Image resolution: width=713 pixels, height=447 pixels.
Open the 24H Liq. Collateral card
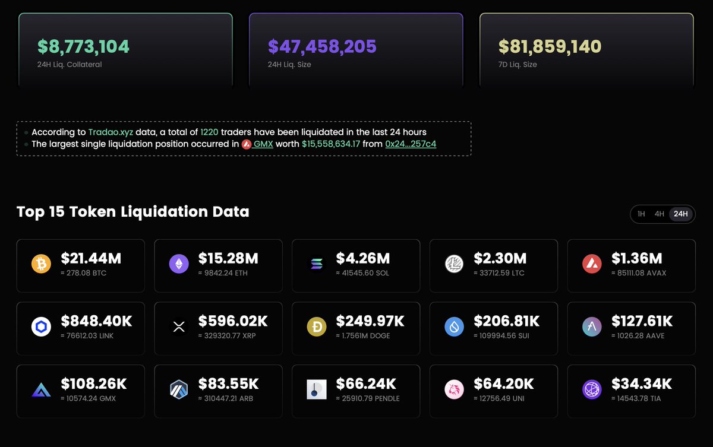[x=125, y=50]
